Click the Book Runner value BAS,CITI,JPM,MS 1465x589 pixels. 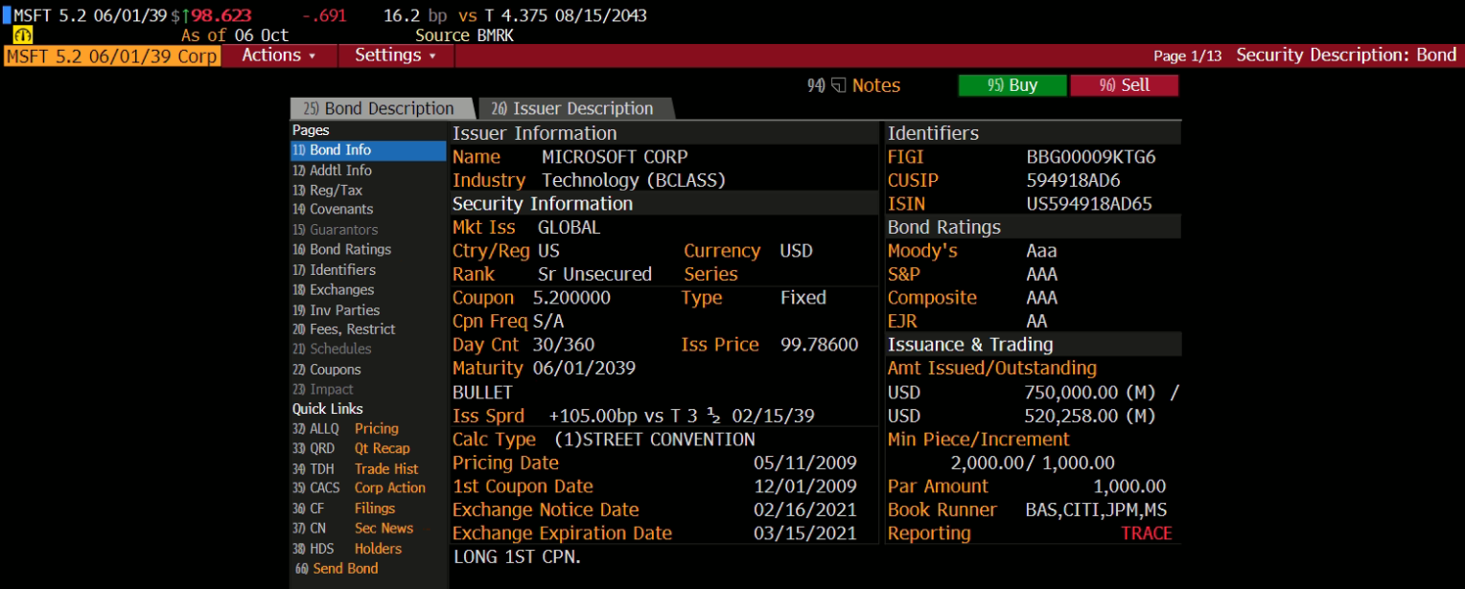(x=1096, y=510)
